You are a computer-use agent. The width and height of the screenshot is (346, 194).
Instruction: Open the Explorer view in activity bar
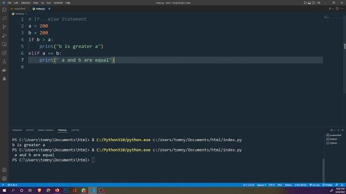[x=4, y=10]
